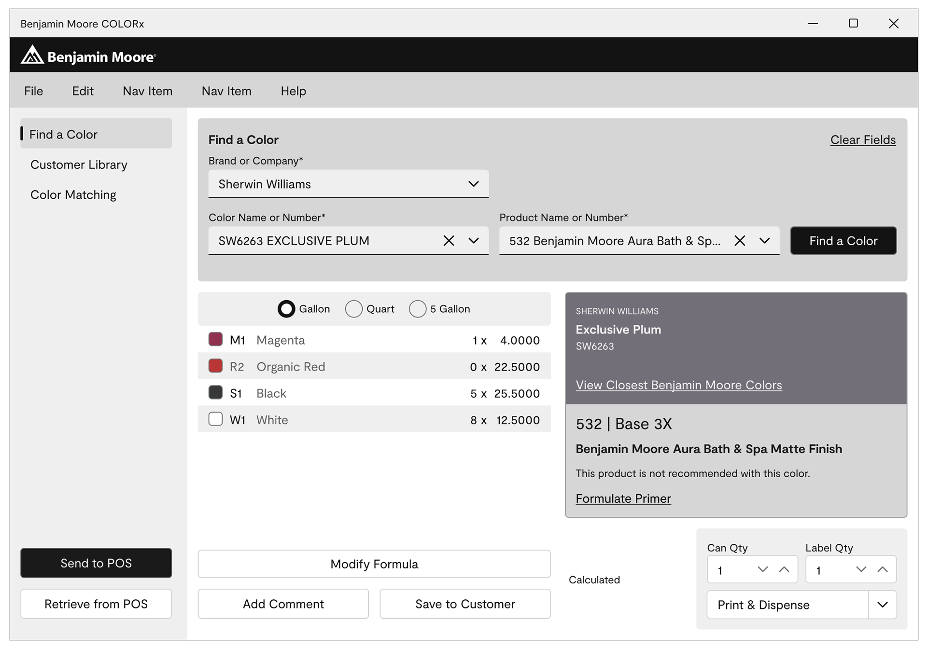927x649 pixels.
Task: Click the Magenta M1 color swatch
Action: [215, 339]
